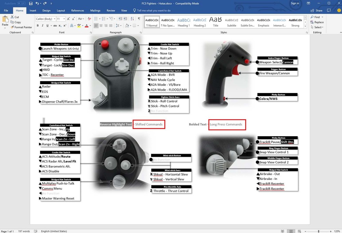Open the Sort dialog in Paragraph group
This screenshot has width=342, height=233.
[x=131, y=18]
